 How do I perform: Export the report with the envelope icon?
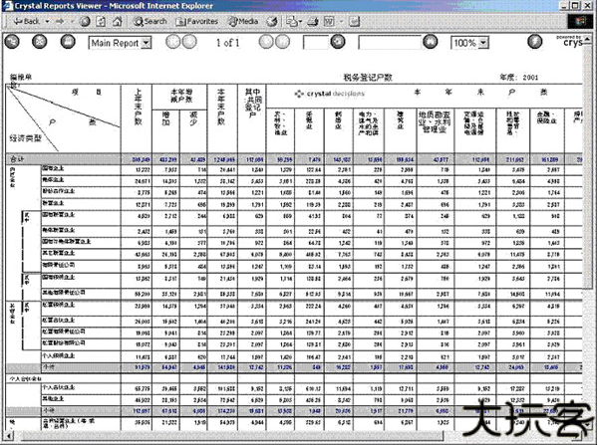(x=39, y=41)
